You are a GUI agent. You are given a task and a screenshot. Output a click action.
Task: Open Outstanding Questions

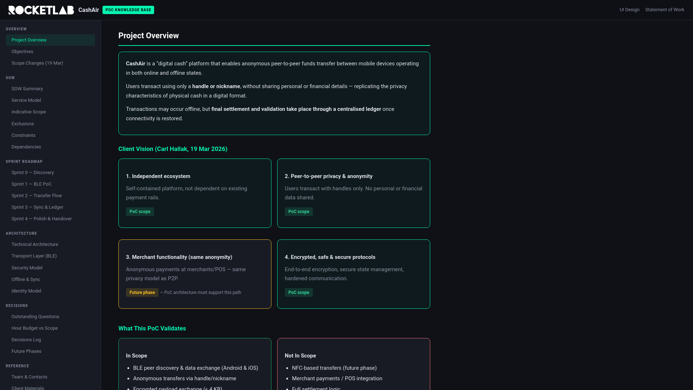tap(50, 317)
